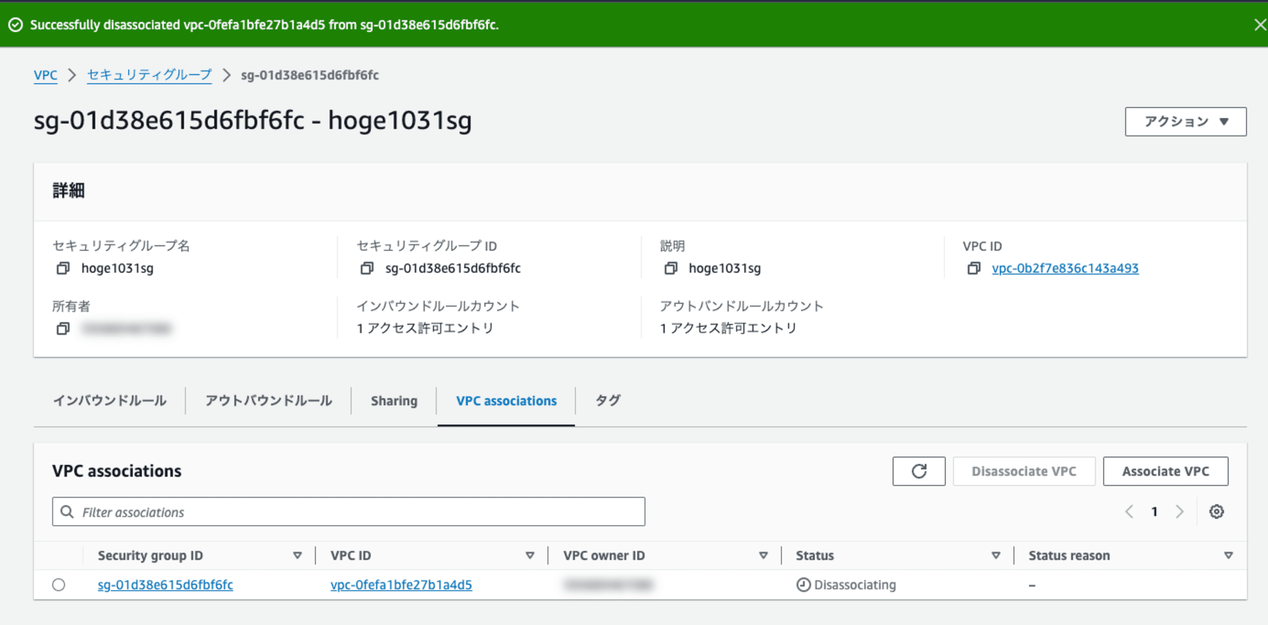
Task: Copy the security group name hoge1031sg
Action: tap(63, 268)
